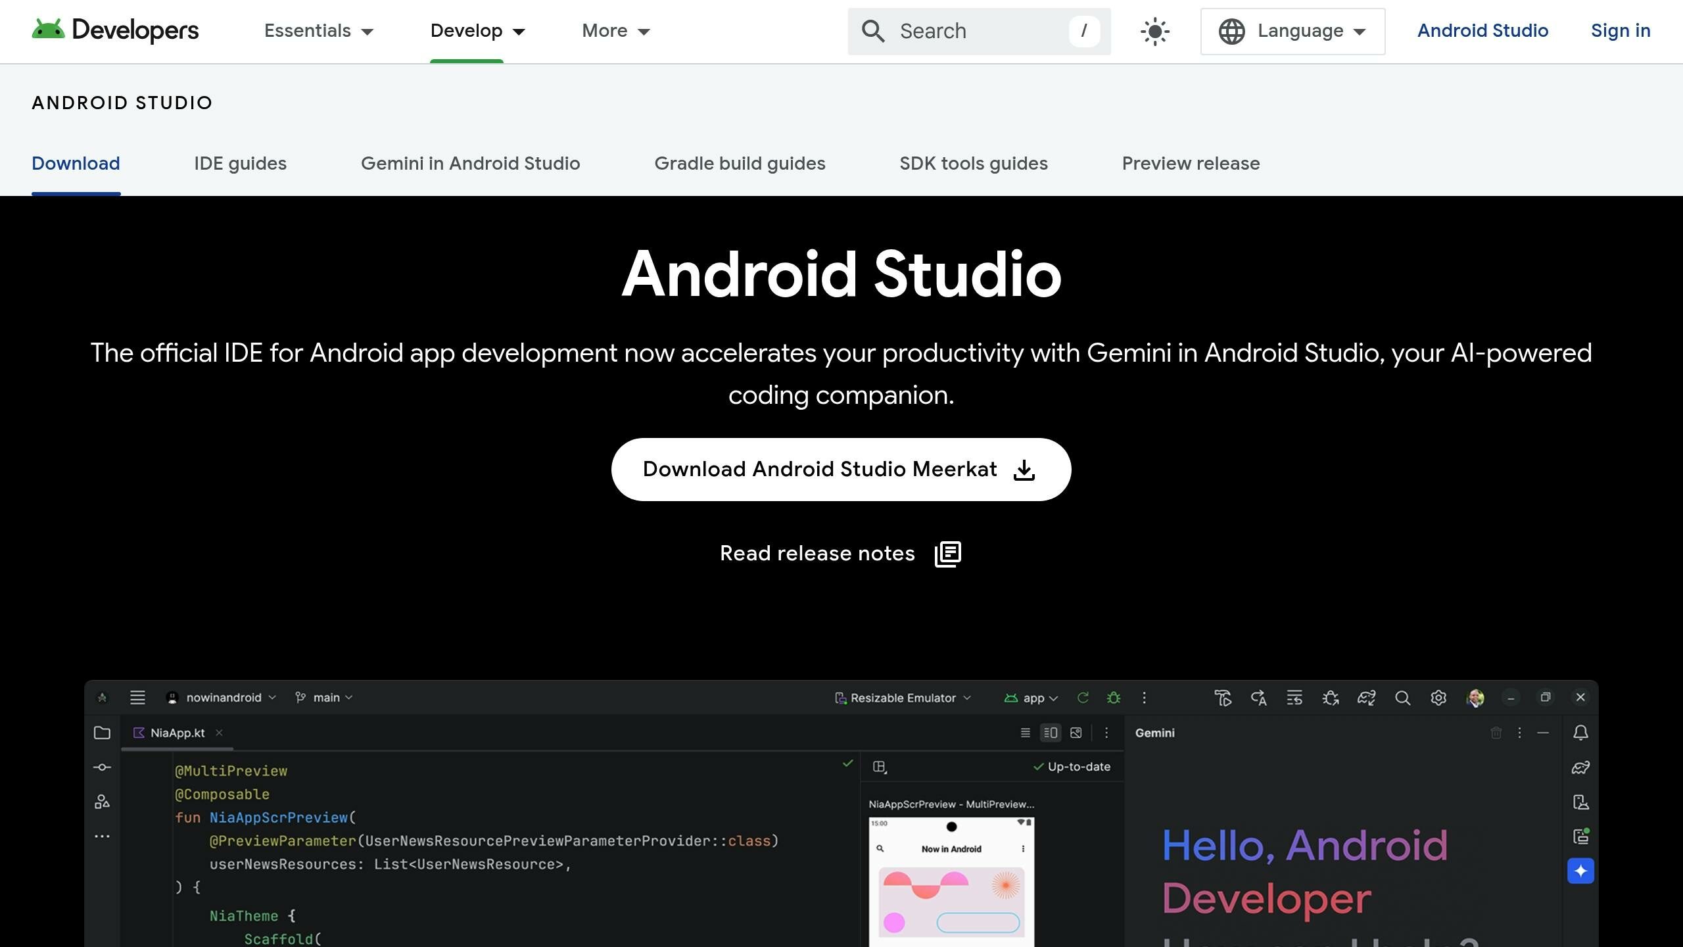Viewport: 1683px width, 947px height.
Task: Open the app run configuration dropdown
Action: point(1031,698)
